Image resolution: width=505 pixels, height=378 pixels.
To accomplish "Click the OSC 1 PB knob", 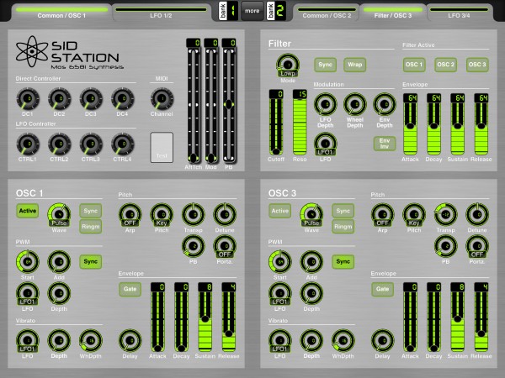I will (x=194, y=246).
